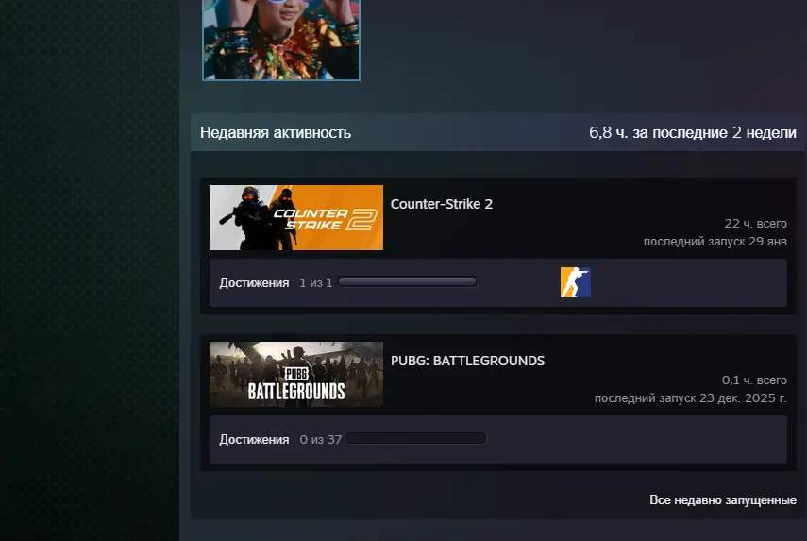Click 'последний запуск 23 дек. 2025 г.' text
Image resolution: width=807 pixels, height=541 pixels.
coord(691,398)
